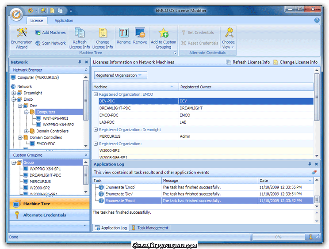Collapse the Computers tree node
Viewport: 329px width, 249px height.
pos(27,112)
